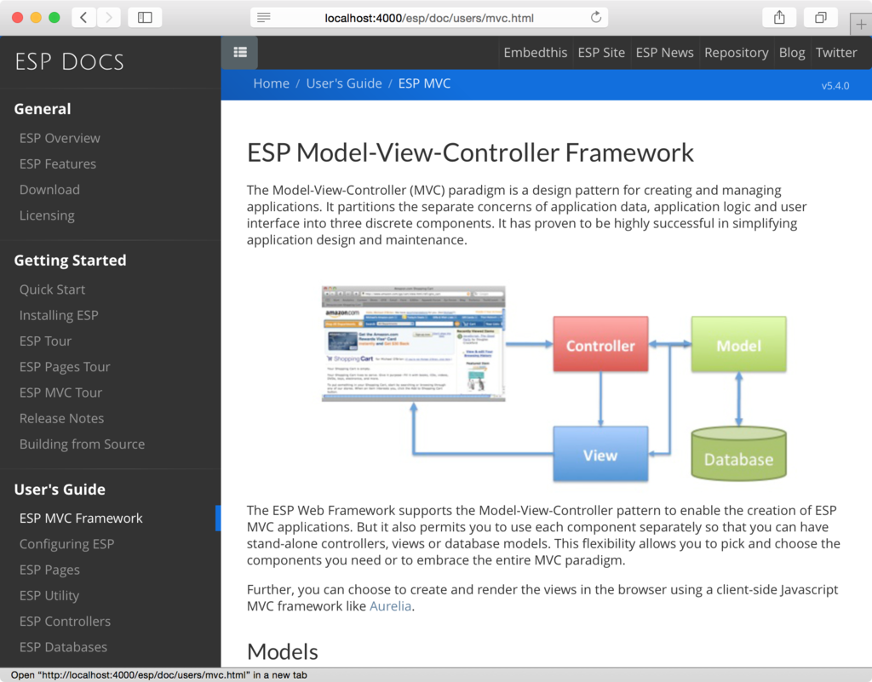Click the localhost URL address field
The height and width of the screenshot is (682, 872).
tap(429, 18)
